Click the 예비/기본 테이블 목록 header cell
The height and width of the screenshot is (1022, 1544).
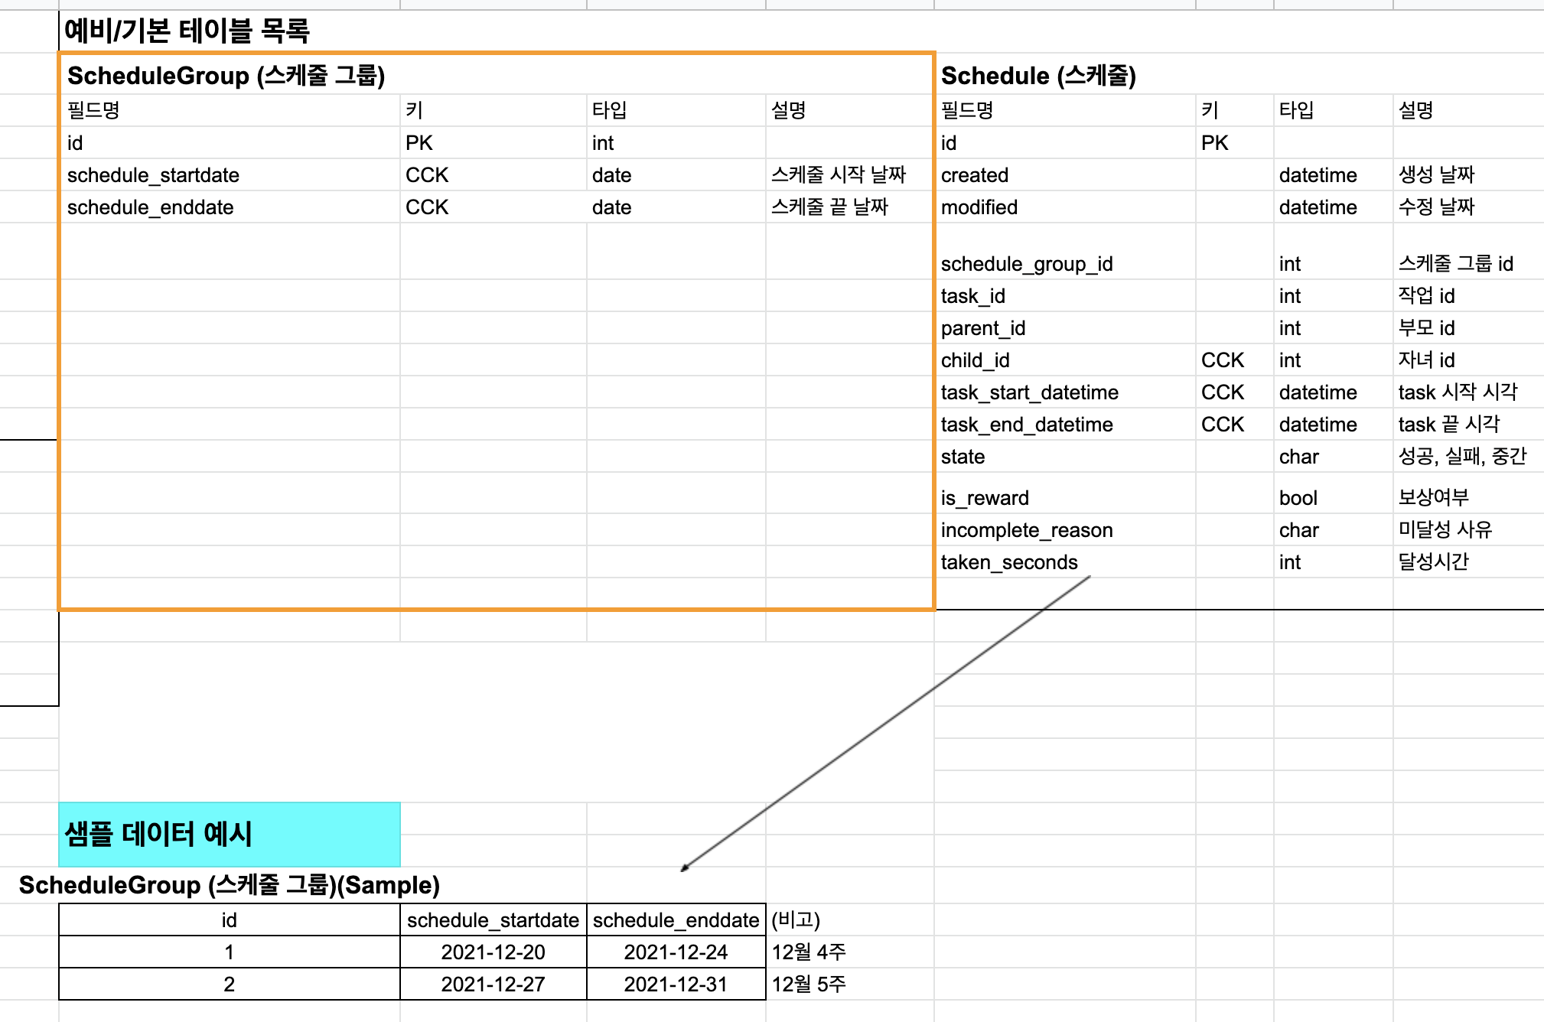[x=187, y=31]
